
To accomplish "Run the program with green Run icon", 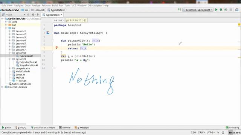I will 216,10.
